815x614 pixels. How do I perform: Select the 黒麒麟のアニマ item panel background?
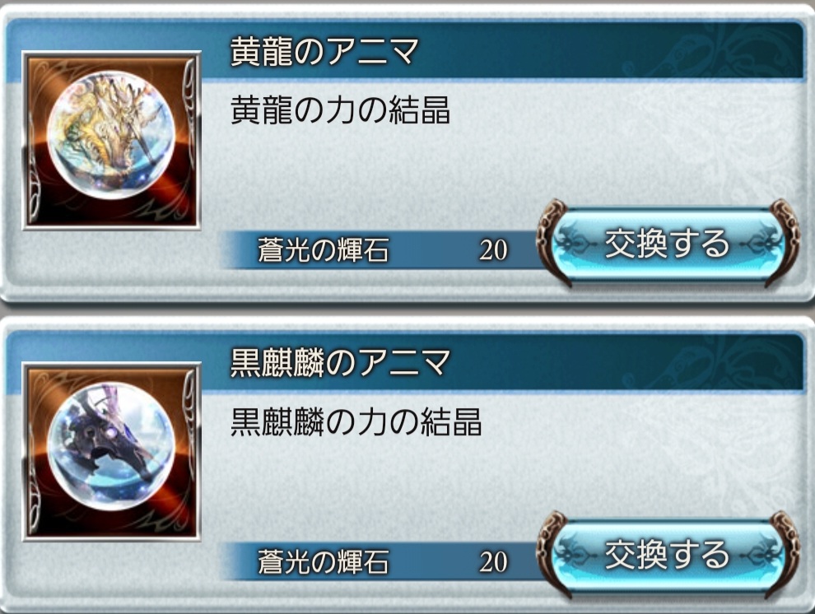407,469
